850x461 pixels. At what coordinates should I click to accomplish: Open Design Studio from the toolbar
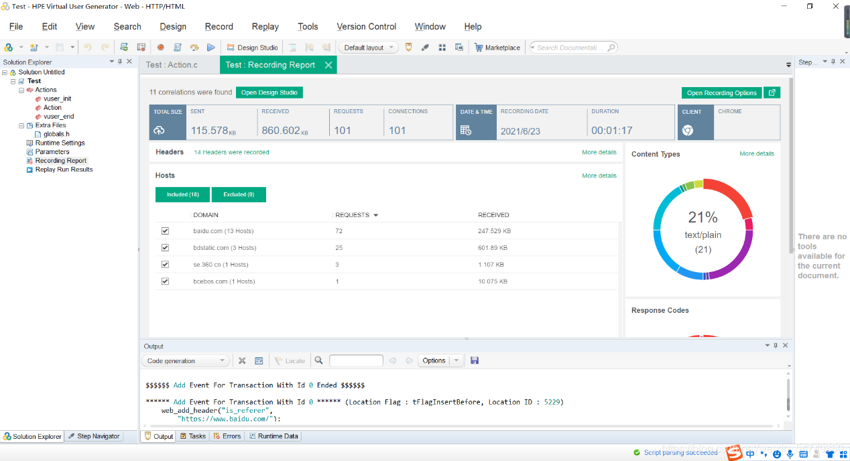point(252,48)
